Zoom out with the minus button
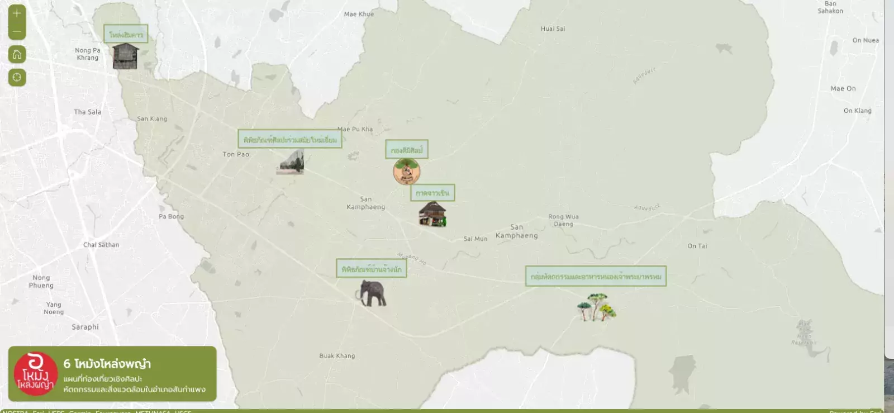Viewport: 894px width, 413px height. [x=17, y=31]
